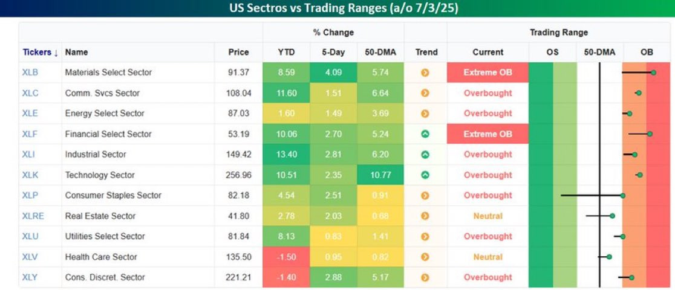Click the YTD column header
Image resolution: width=675 pixels, height=290 pixels.
point(285,52)
